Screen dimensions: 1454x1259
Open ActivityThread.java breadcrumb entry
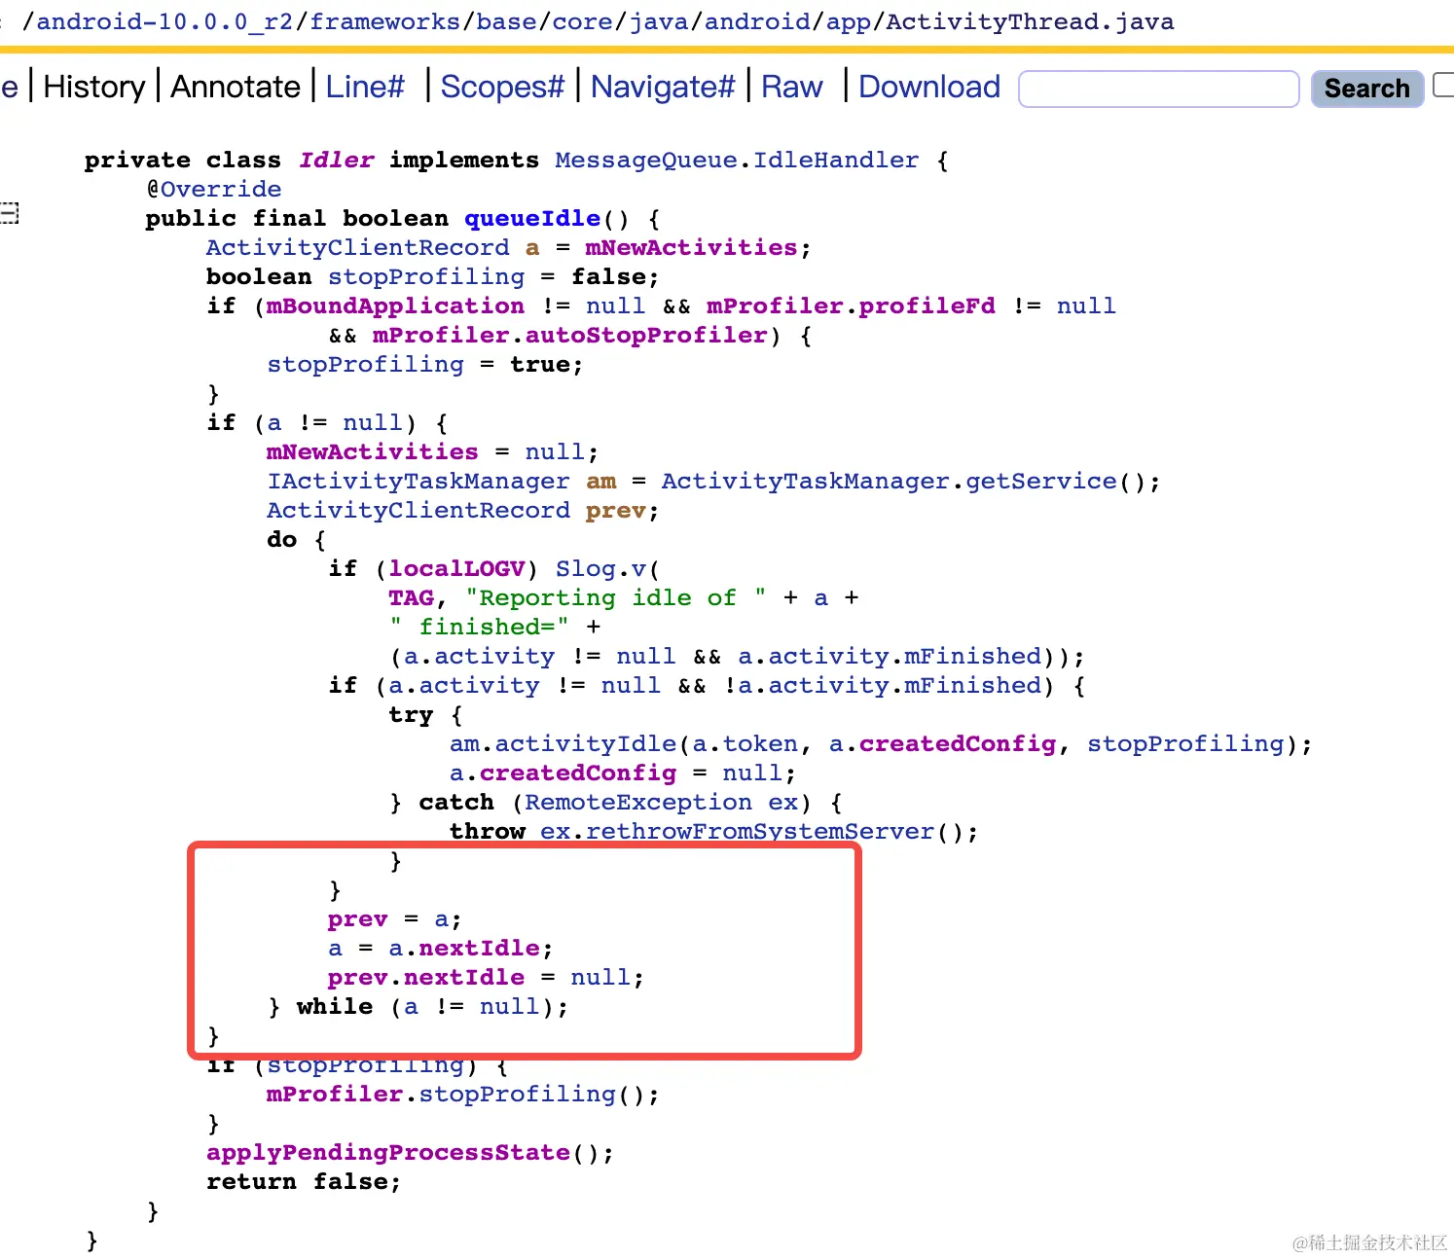point(1030,21)
